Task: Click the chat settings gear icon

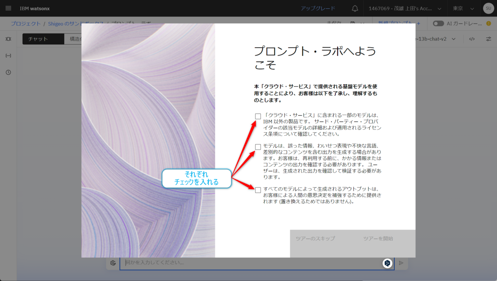Action: (113, 263)
